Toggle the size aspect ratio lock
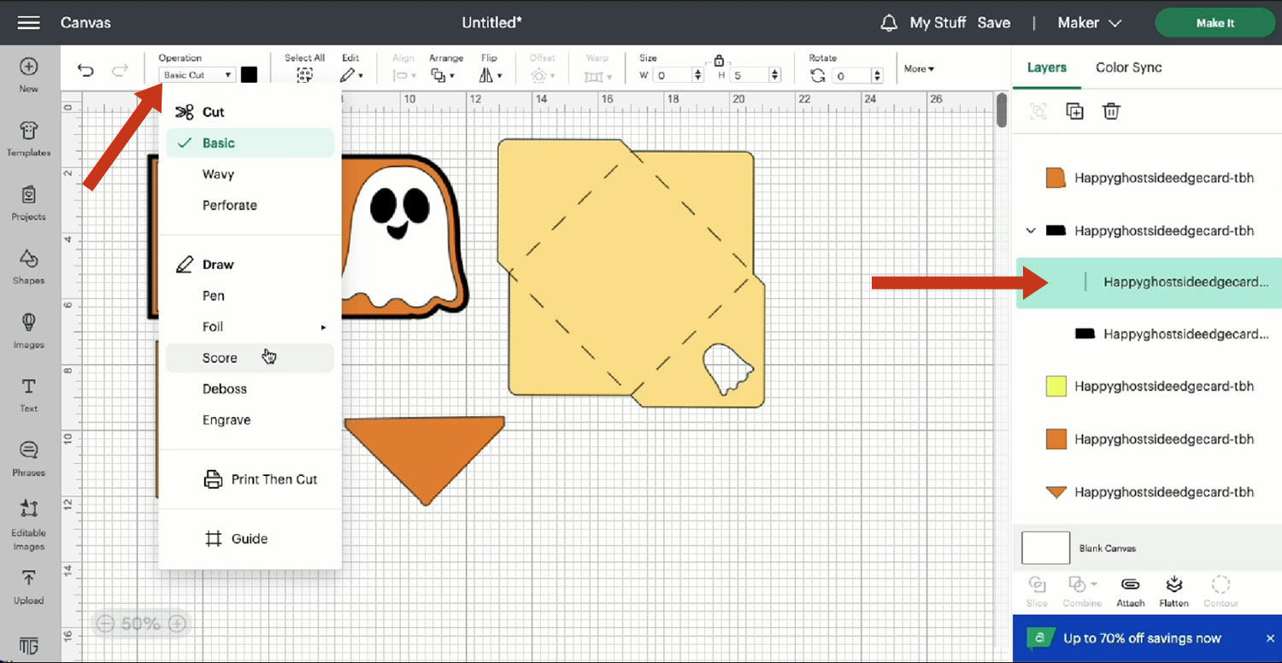This screenshot has width=1282, height=663. (719, 61)
